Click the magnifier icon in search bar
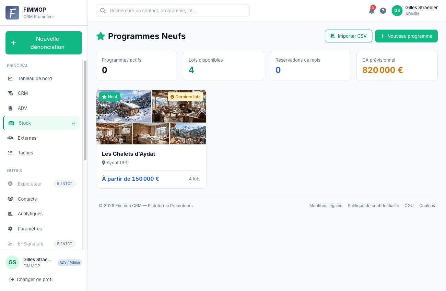446x291 pixels. coord(103,11)
